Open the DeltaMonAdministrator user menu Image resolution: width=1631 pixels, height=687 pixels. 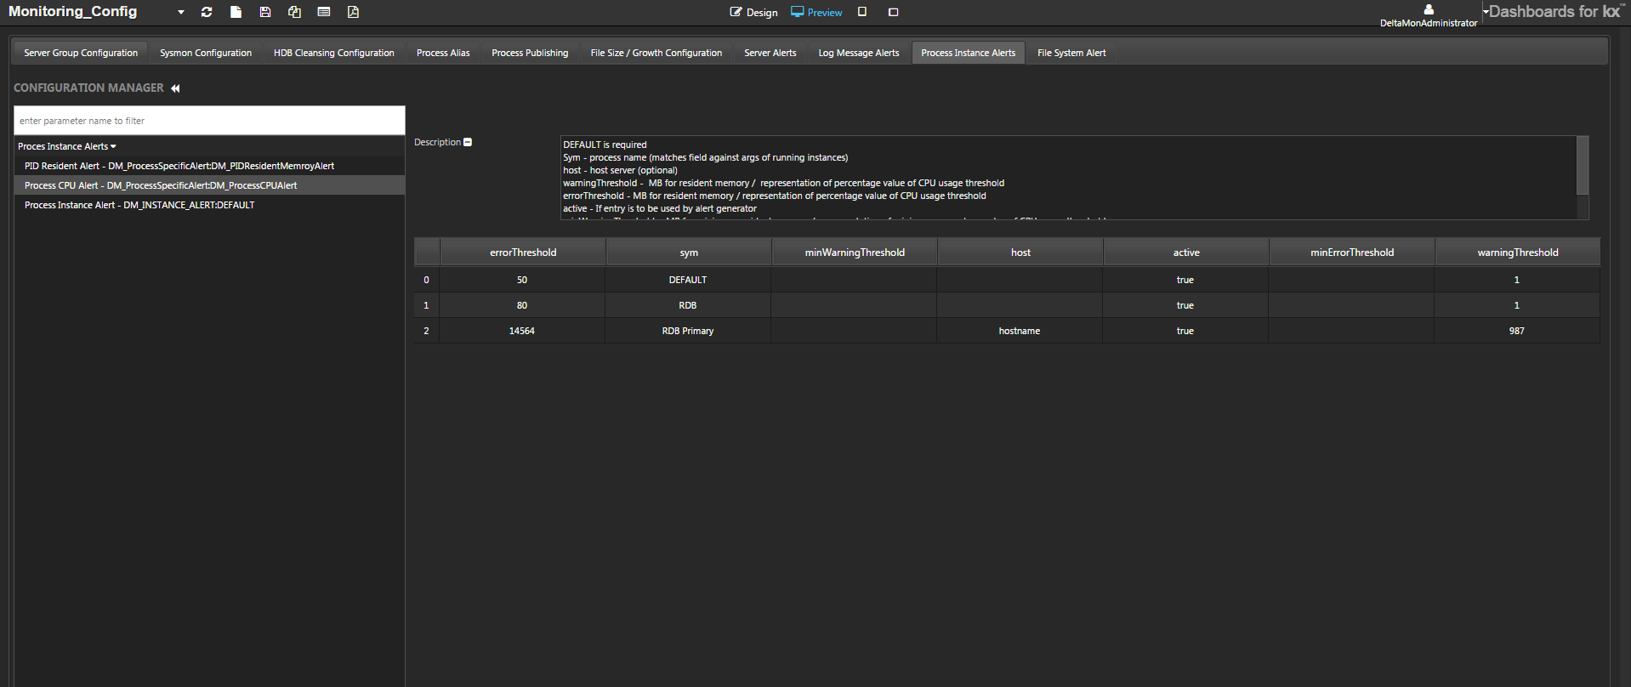coord(1429,23)
